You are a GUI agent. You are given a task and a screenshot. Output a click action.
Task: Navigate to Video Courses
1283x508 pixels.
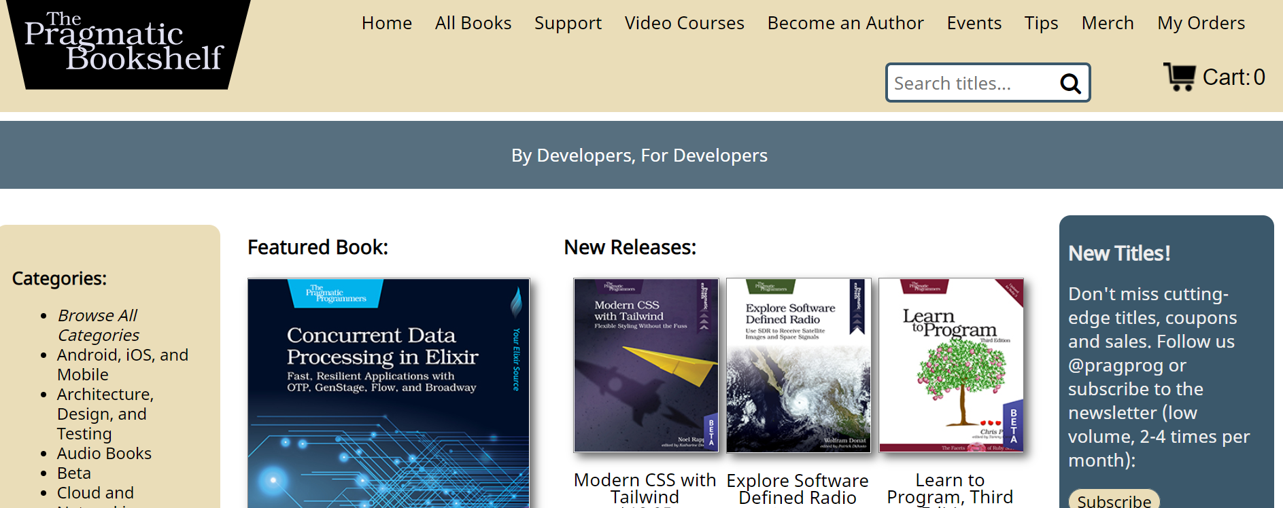684,23
